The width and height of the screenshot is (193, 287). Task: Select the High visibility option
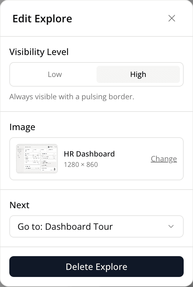(138, 74)
